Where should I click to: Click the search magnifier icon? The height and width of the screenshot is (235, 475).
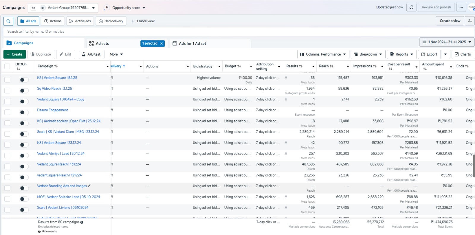[x=8, y=21]
